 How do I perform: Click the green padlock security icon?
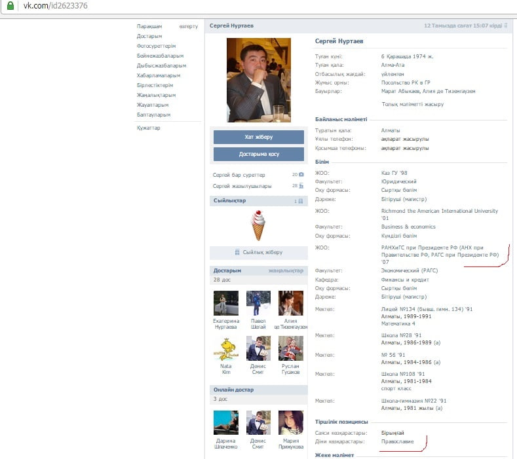tap(10, 6)
